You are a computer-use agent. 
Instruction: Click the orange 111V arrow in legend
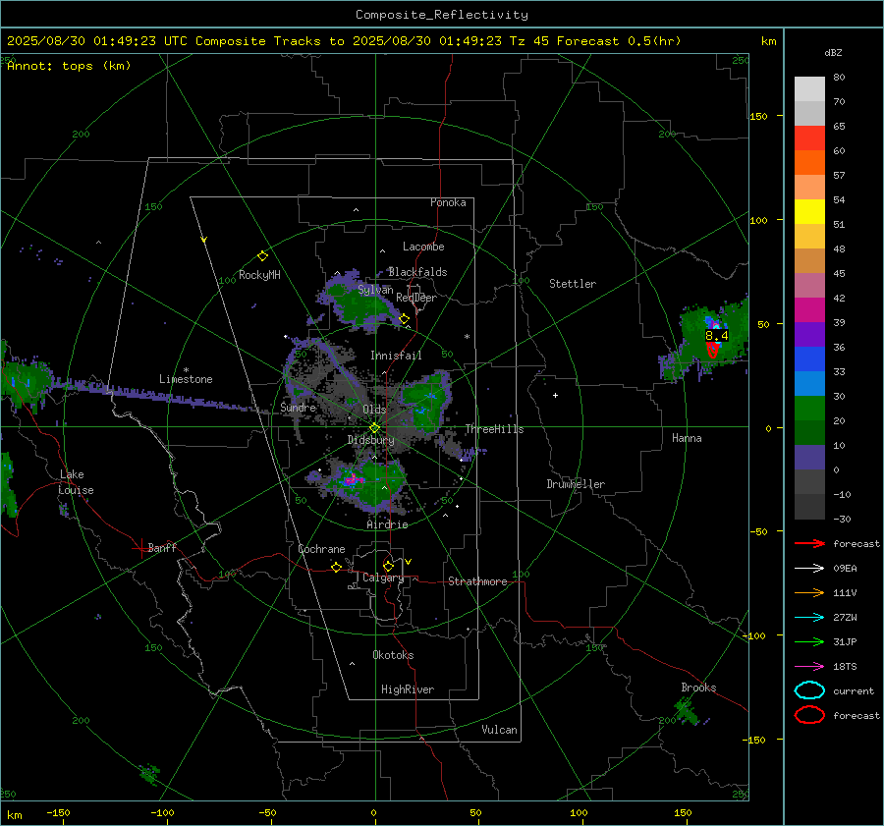[809, 592]
